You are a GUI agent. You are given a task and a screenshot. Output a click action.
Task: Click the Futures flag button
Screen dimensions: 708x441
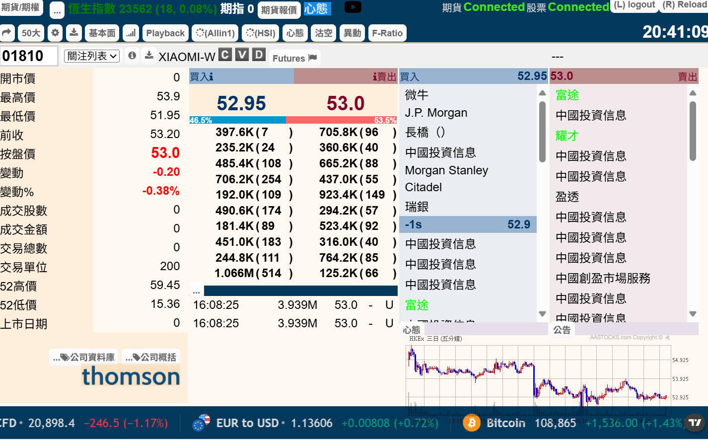pos(295,58)
